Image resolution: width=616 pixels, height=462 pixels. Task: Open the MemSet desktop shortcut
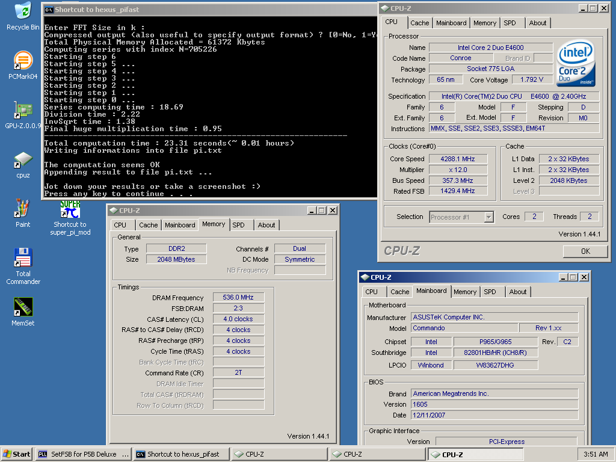coord(23,312)
